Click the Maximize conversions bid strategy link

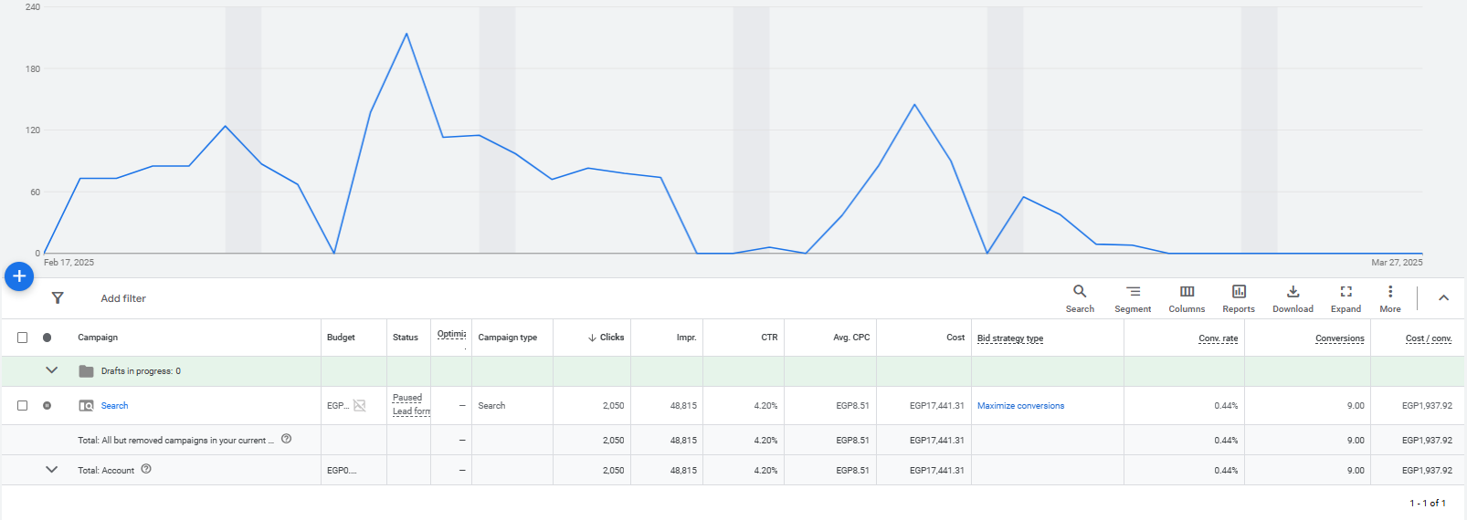(x=1020, y=406)
